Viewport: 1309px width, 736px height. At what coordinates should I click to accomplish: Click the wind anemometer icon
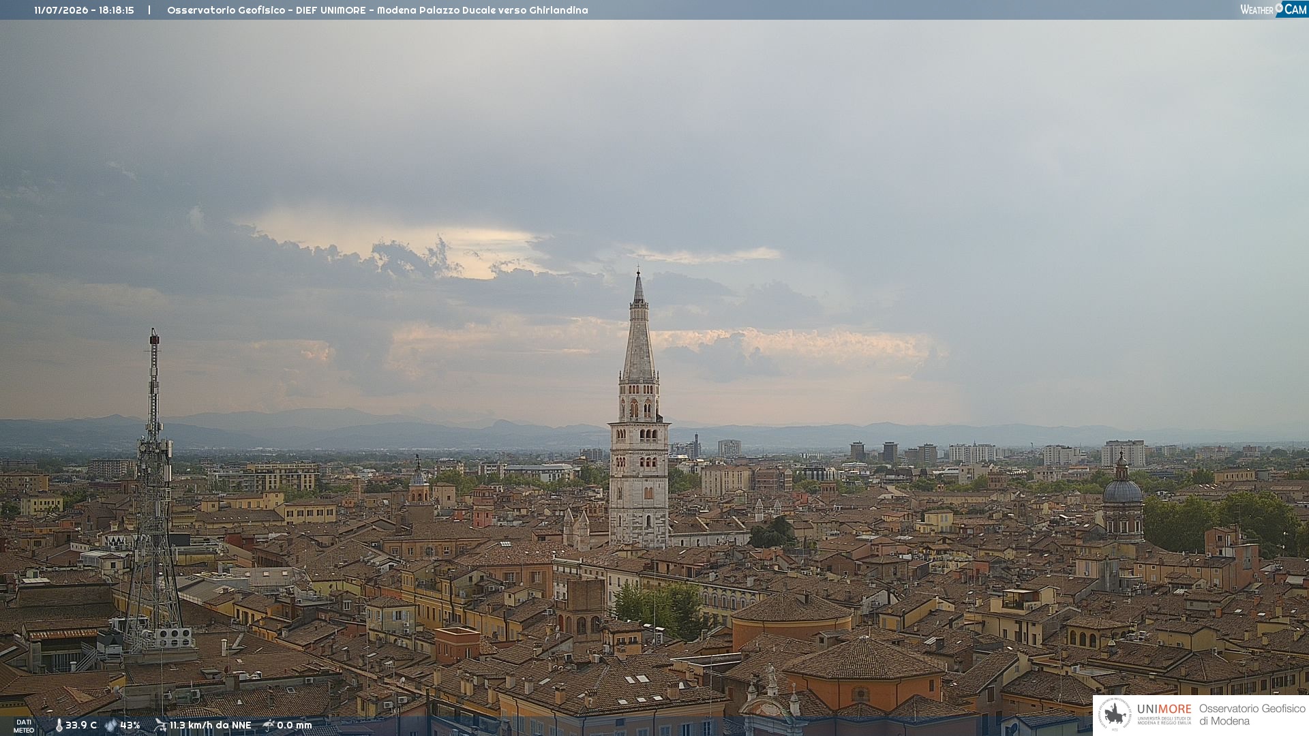click(x=160, y=725)
